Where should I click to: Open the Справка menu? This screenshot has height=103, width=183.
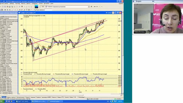coord(121,3)
